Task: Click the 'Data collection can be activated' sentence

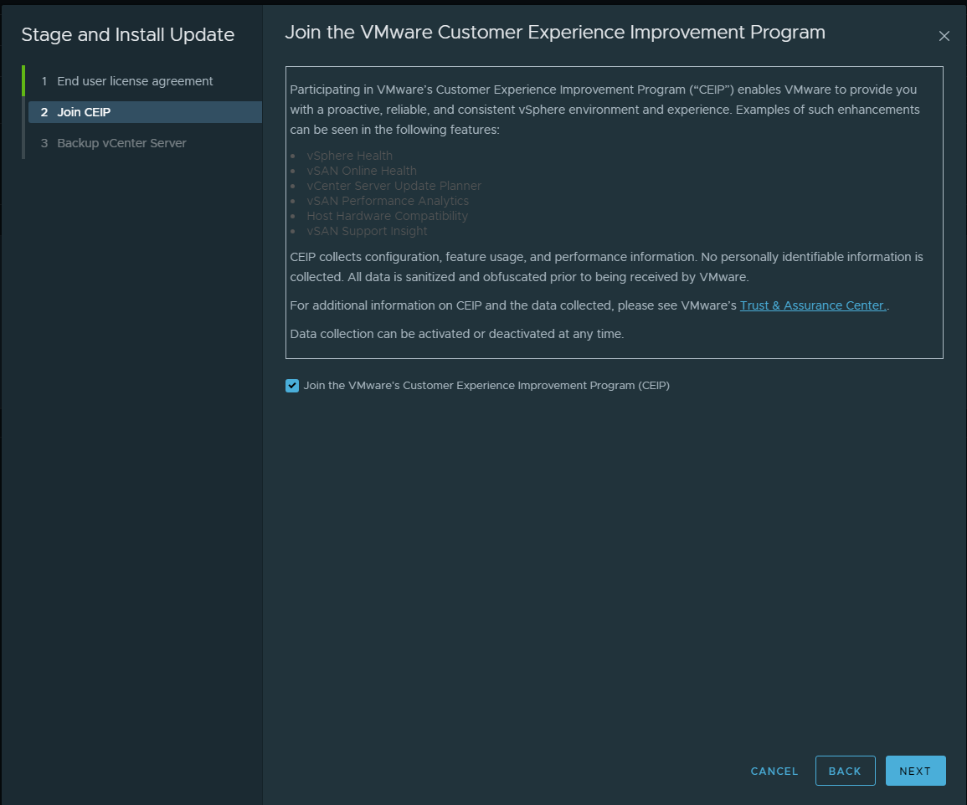Action: (456, 334)
